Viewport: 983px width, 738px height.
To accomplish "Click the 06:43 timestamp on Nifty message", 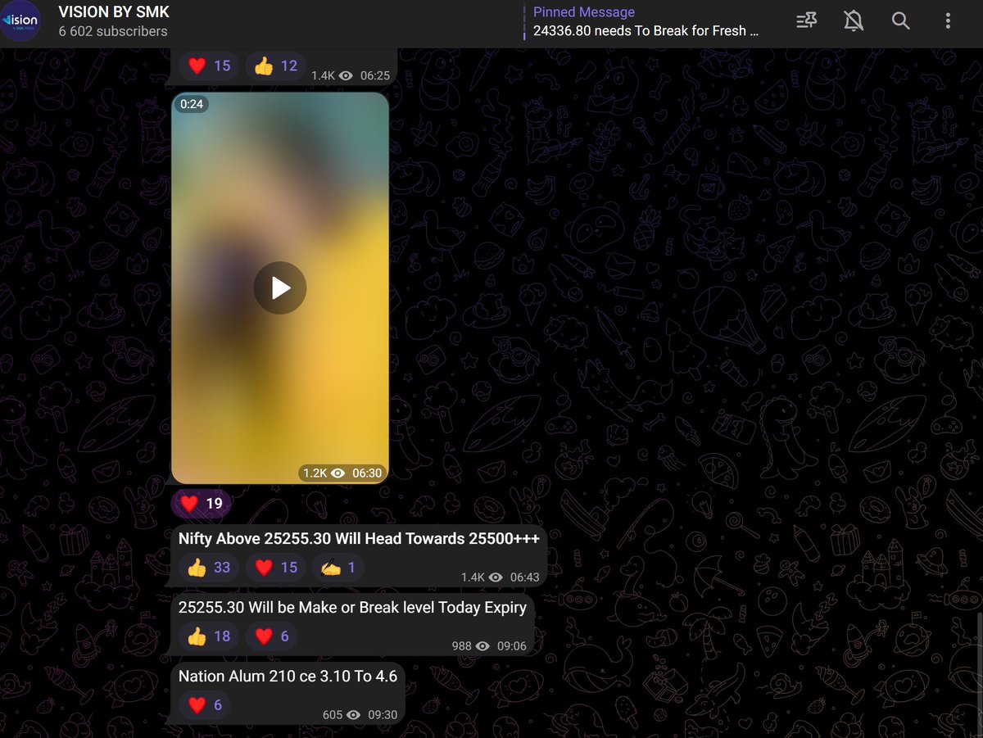I will click(x=525, y=577).
